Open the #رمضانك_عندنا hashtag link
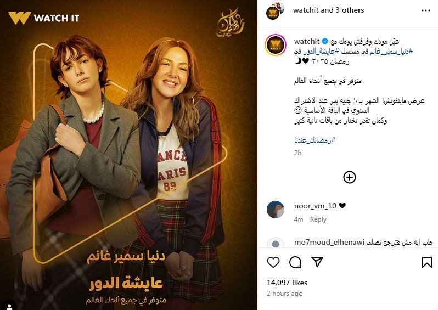Image resolution: width=438 pixels, height=310 pixels. 315,140
